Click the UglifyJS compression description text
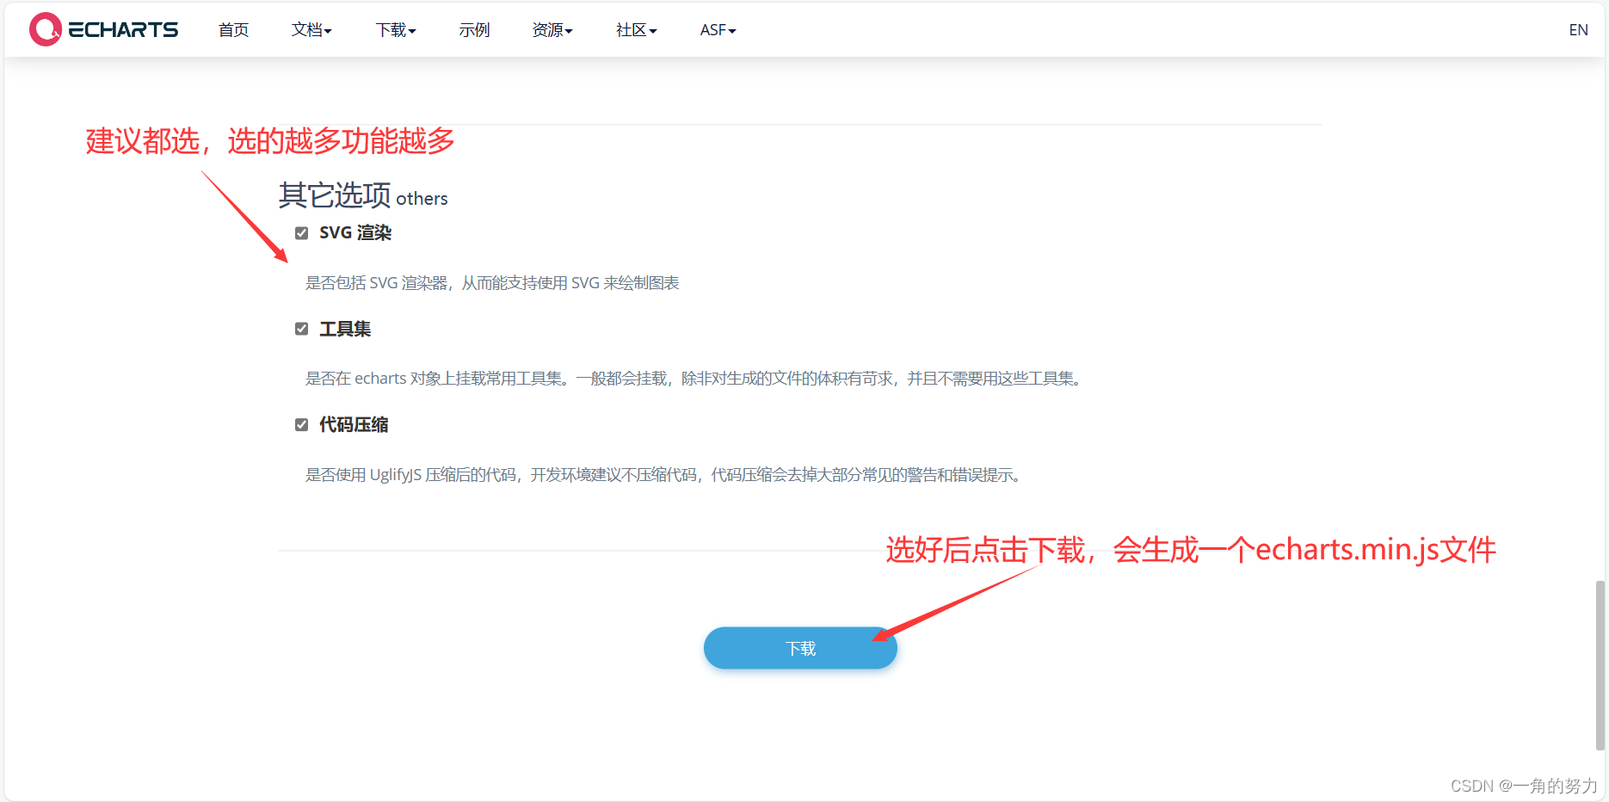The image size is (1609, 802). 663,475
